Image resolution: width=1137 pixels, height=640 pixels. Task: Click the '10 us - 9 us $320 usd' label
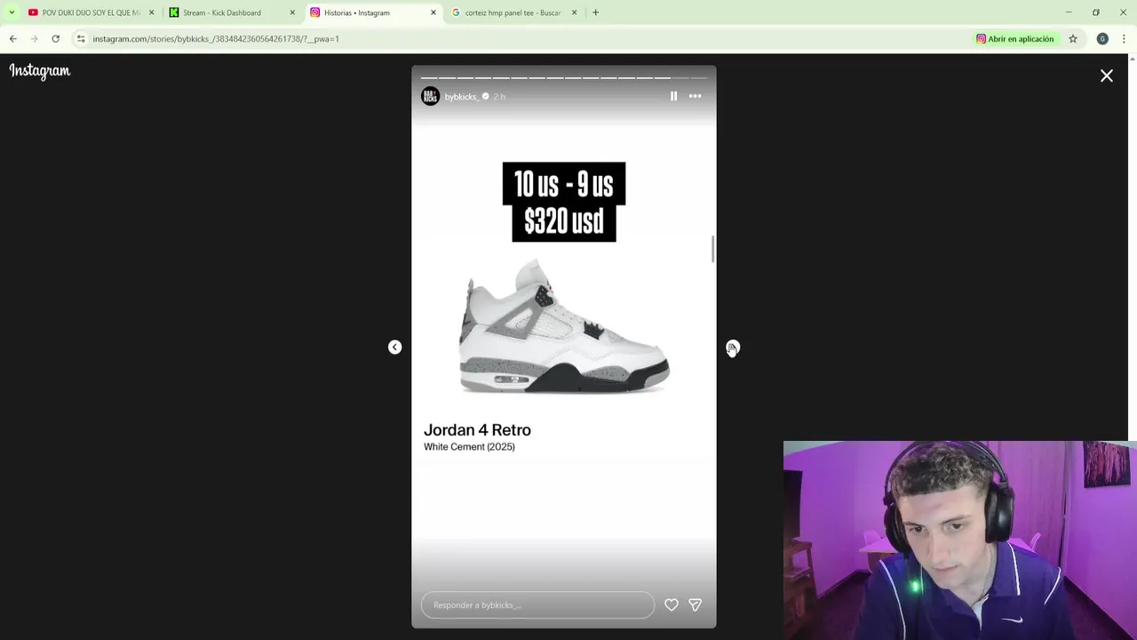click(x=564, y=202)
